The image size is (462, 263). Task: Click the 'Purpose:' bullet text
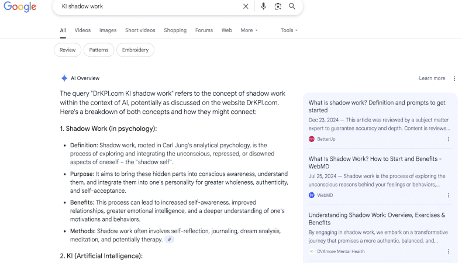pyautogui.click(x=82, y=174)
